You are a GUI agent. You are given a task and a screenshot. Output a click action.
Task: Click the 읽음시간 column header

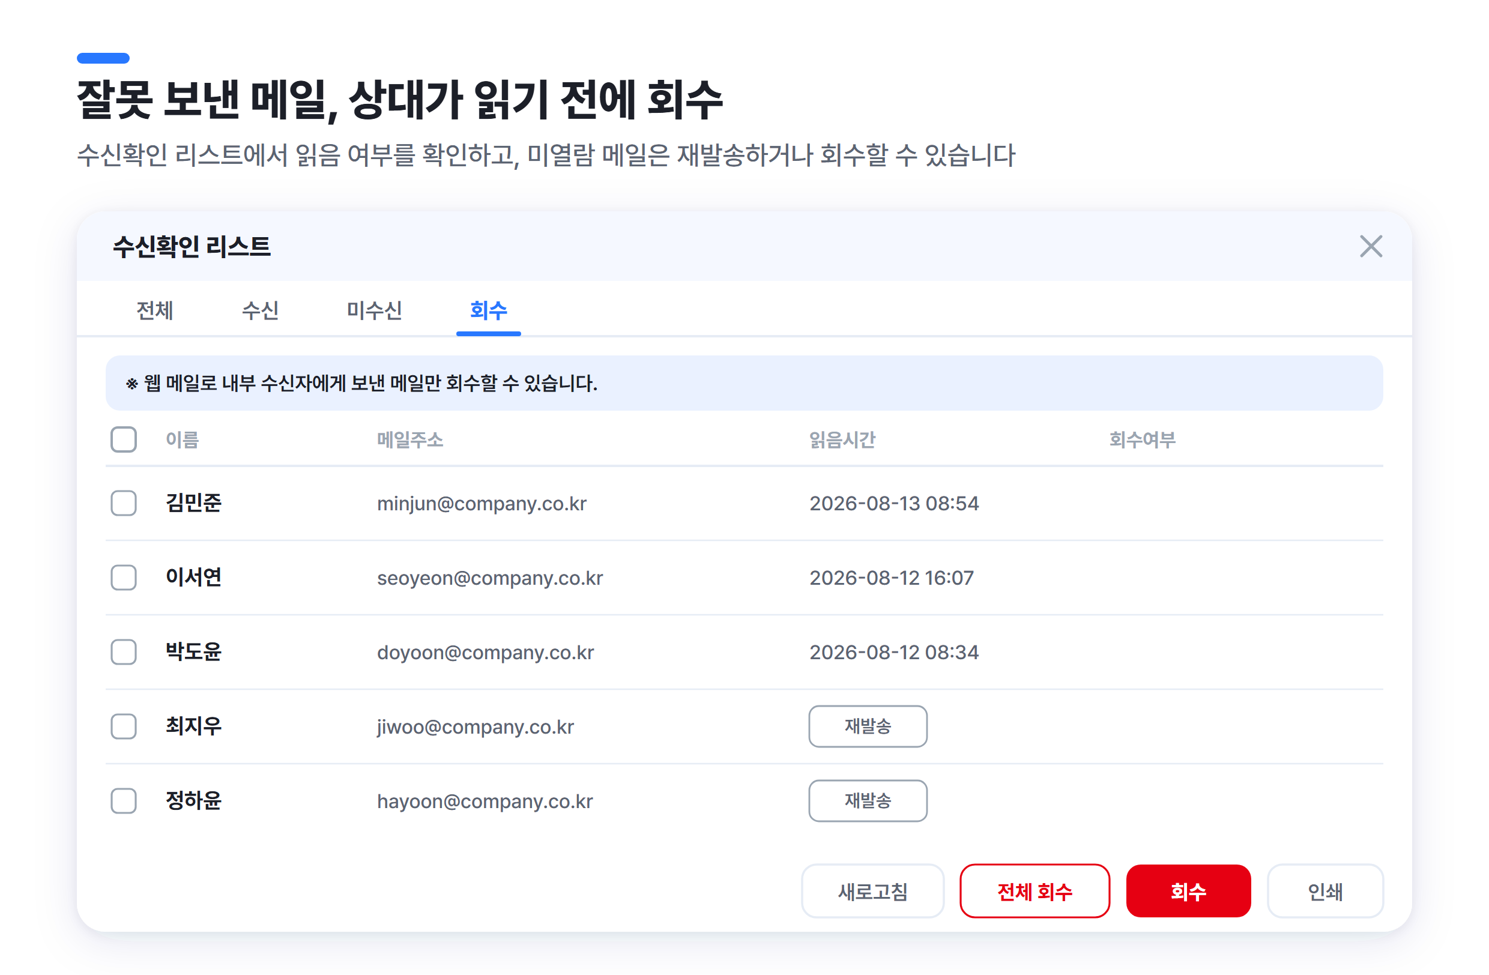(842, 439)
